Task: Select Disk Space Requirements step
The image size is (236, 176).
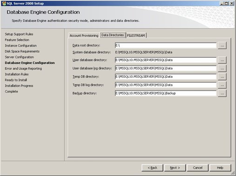Action: [x=22, y=51]
